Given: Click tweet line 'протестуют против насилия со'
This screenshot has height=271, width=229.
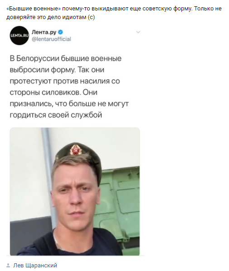Looking at the screenshot, I should pos(65,81).
